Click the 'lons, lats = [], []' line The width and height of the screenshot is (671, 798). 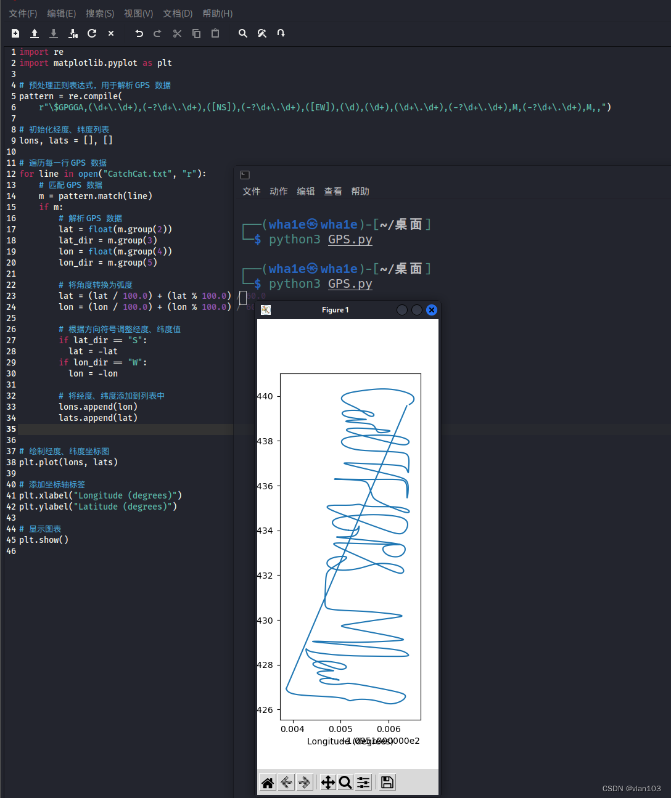[66, 140]
